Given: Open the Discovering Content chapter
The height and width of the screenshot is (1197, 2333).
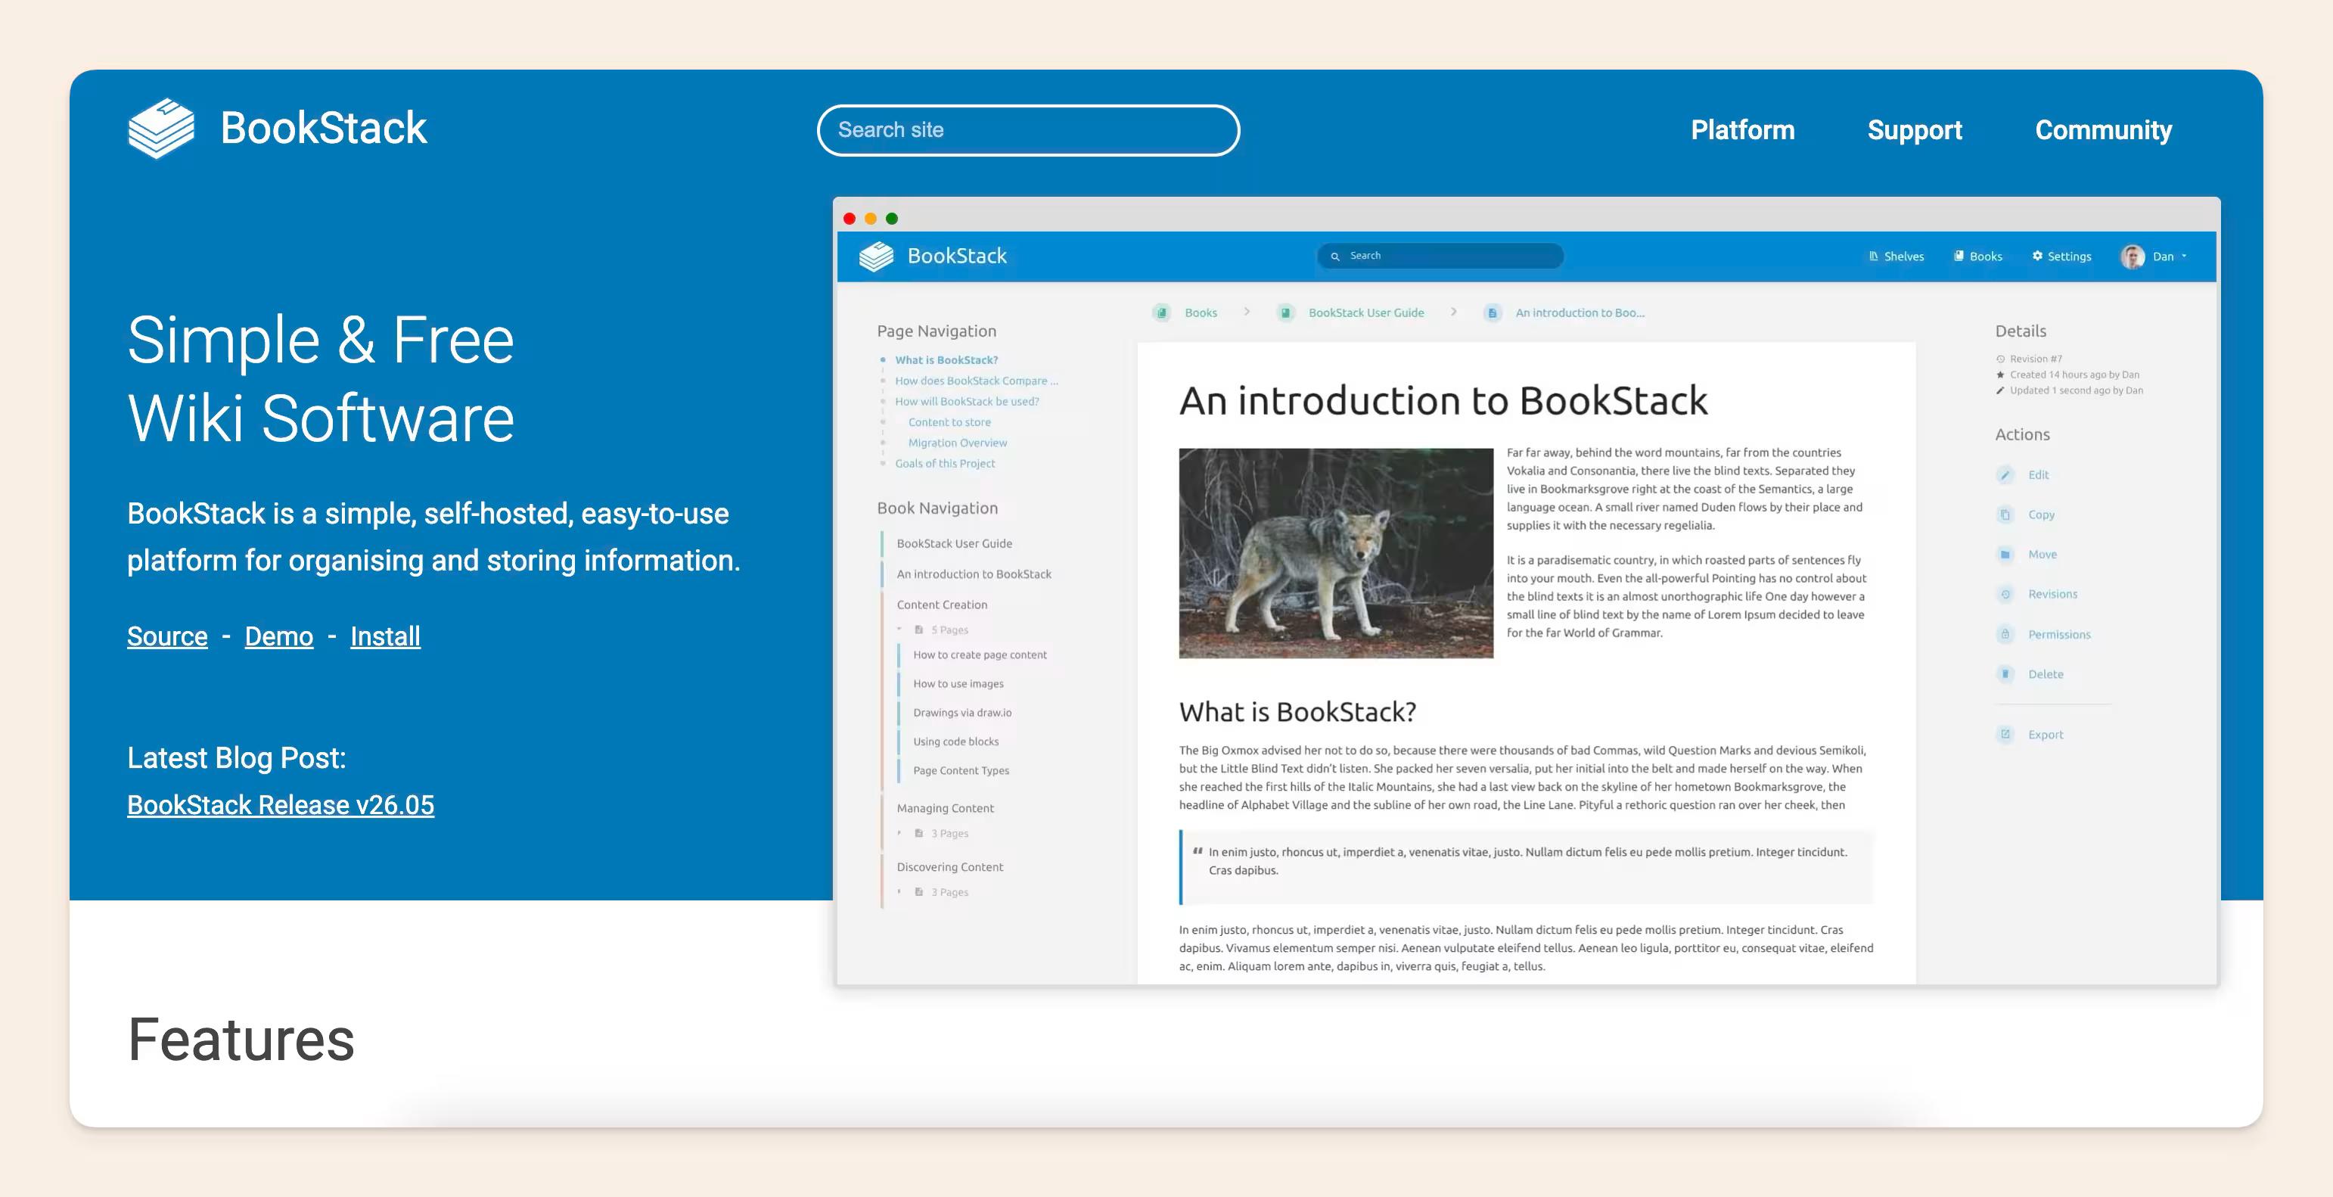Looking at the screenshot, I should click(950, 867).
